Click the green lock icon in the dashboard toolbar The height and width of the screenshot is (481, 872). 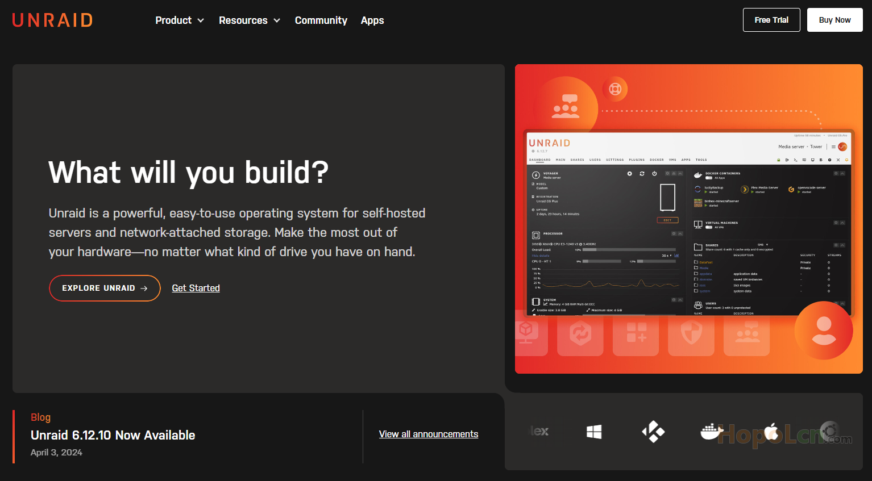coord(779,160)
